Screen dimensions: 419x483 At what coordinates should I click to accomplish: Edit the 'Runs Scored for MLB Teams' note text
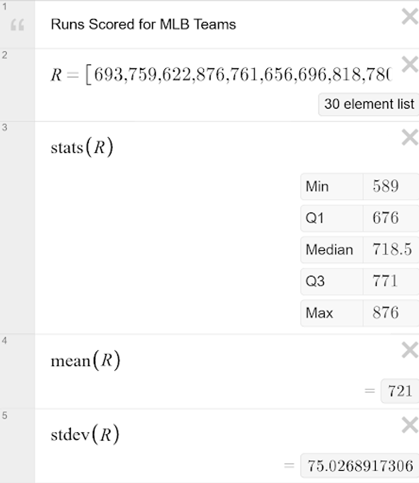click(x=143, y=24)
